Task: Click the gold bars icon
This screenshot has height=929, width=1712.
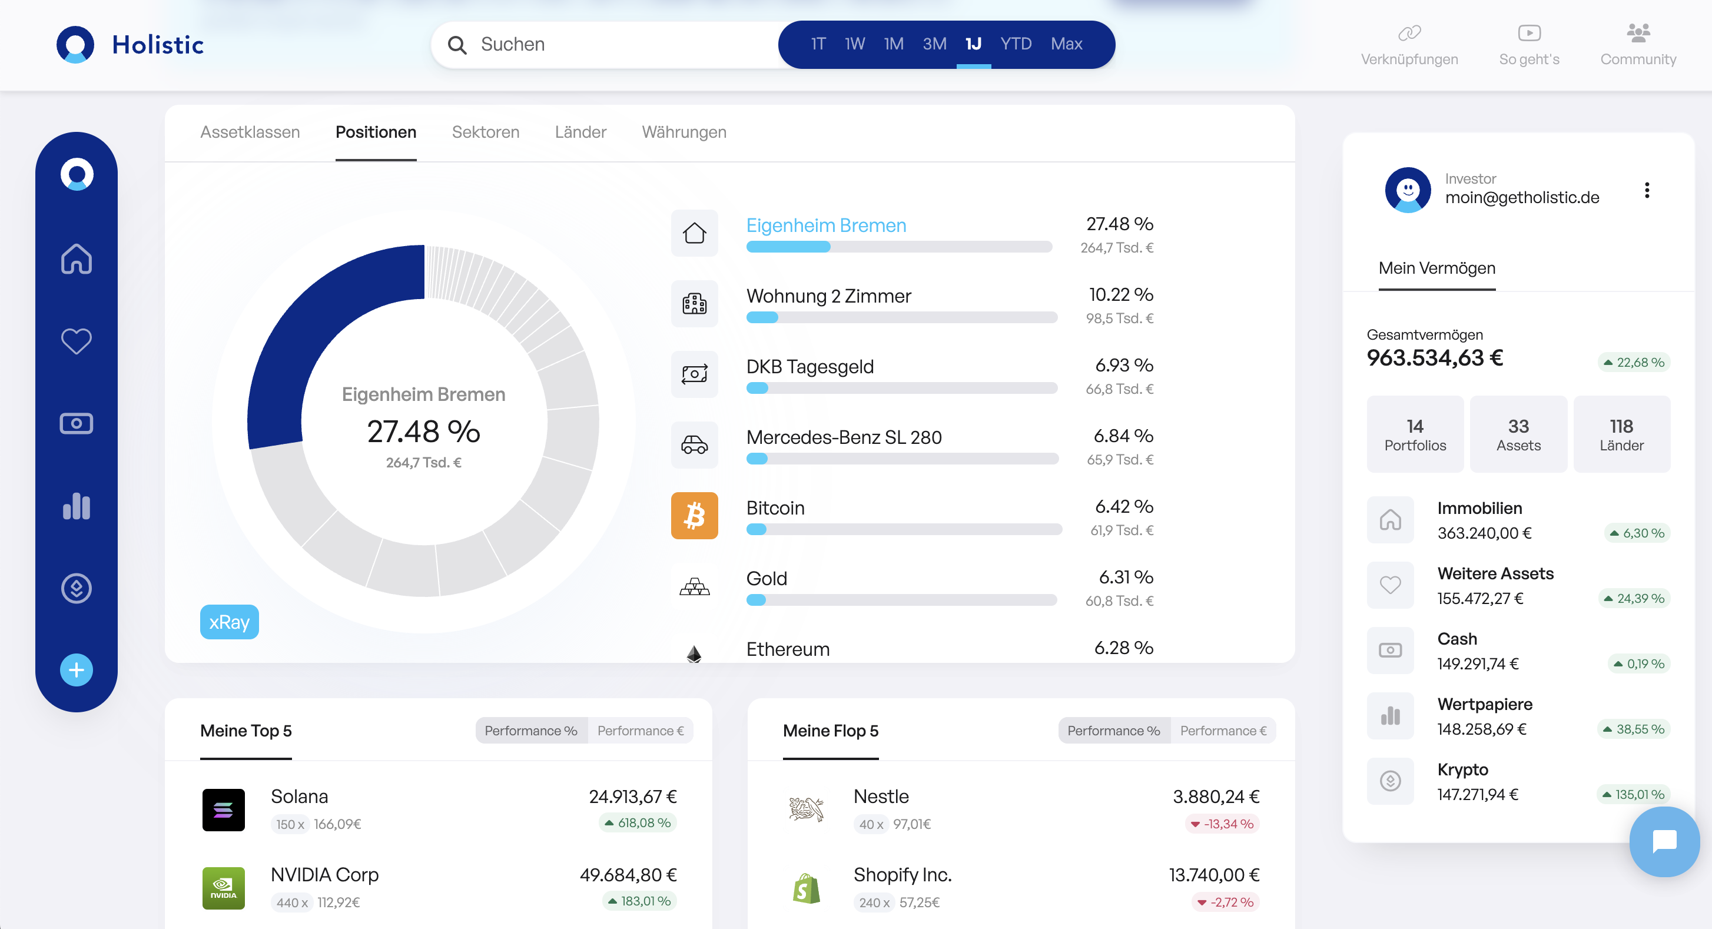Action: (695, 586)
